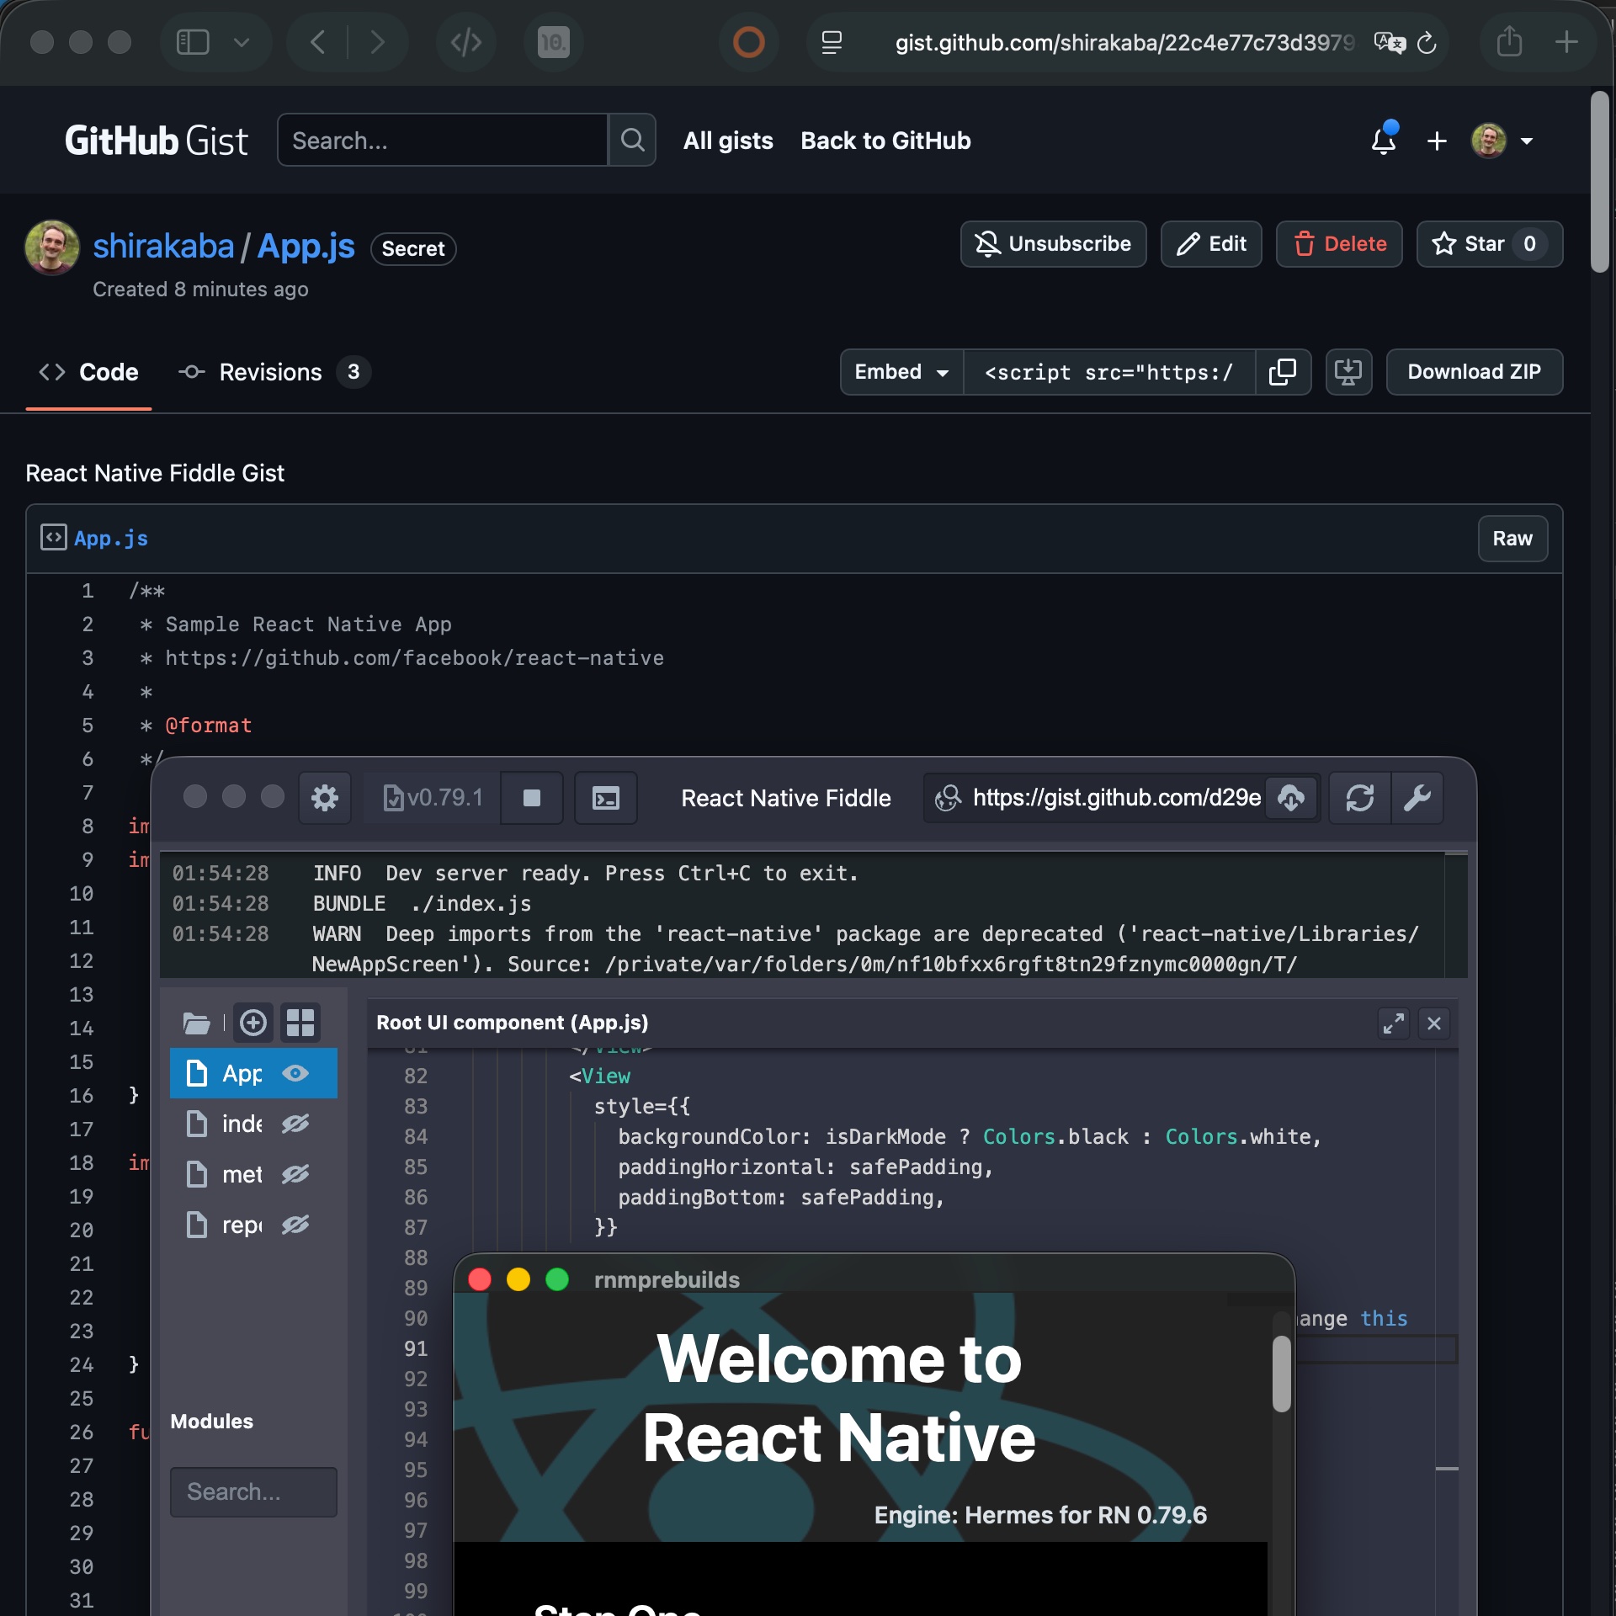
Task: Switch to the Code tab
Action: pyautogui.click(x=88, y=372)
